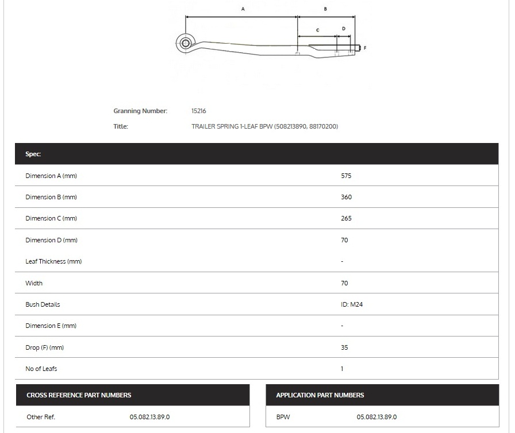The height and width of the screenshot is (433, 515).
Task: Click the 'Dimension A (mm)' row label
Action: [51, 176]
